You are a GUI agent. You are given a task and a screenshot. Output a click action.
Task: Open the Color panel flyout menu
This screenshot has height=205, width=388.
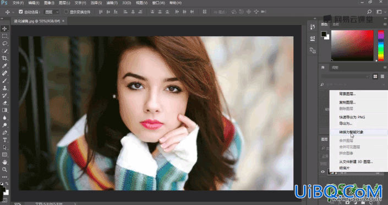(x=385, y=24)
